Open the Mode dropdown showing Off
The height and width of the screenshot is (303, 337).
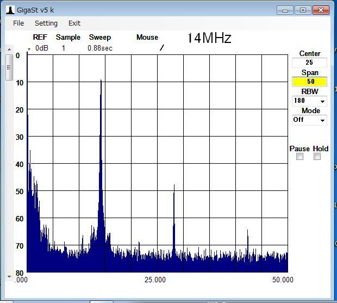[x=309, y=120]
